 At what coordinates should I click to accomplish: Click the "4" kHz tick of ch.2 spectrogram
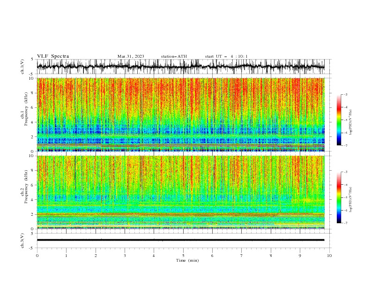point(32,200)
